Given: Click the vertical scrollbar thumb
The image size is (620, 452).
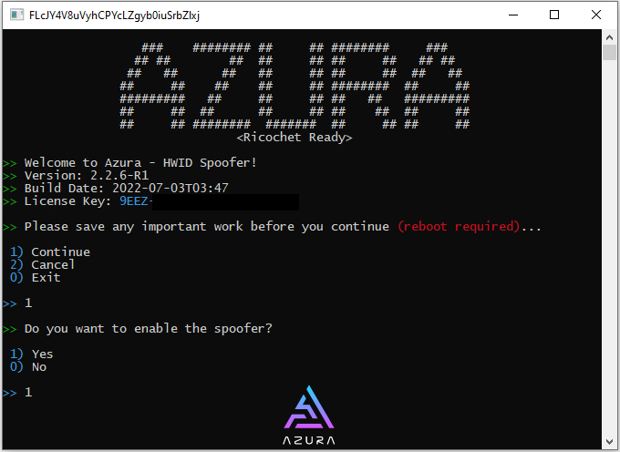Looking at the screenshot, I should tap(609, 52).
